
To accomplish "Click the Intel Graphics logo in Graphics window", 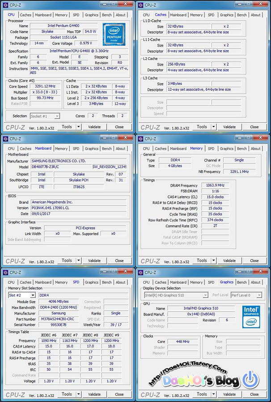I will tap(251, 317).
